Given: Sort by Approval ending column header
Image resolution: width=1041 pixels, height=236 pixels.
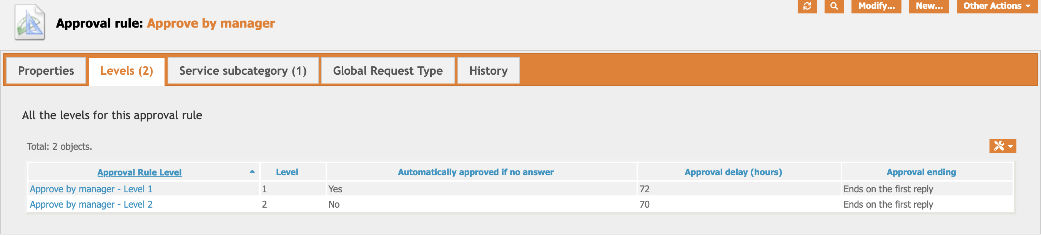Looking at the screenshot, I should (921, 172).
